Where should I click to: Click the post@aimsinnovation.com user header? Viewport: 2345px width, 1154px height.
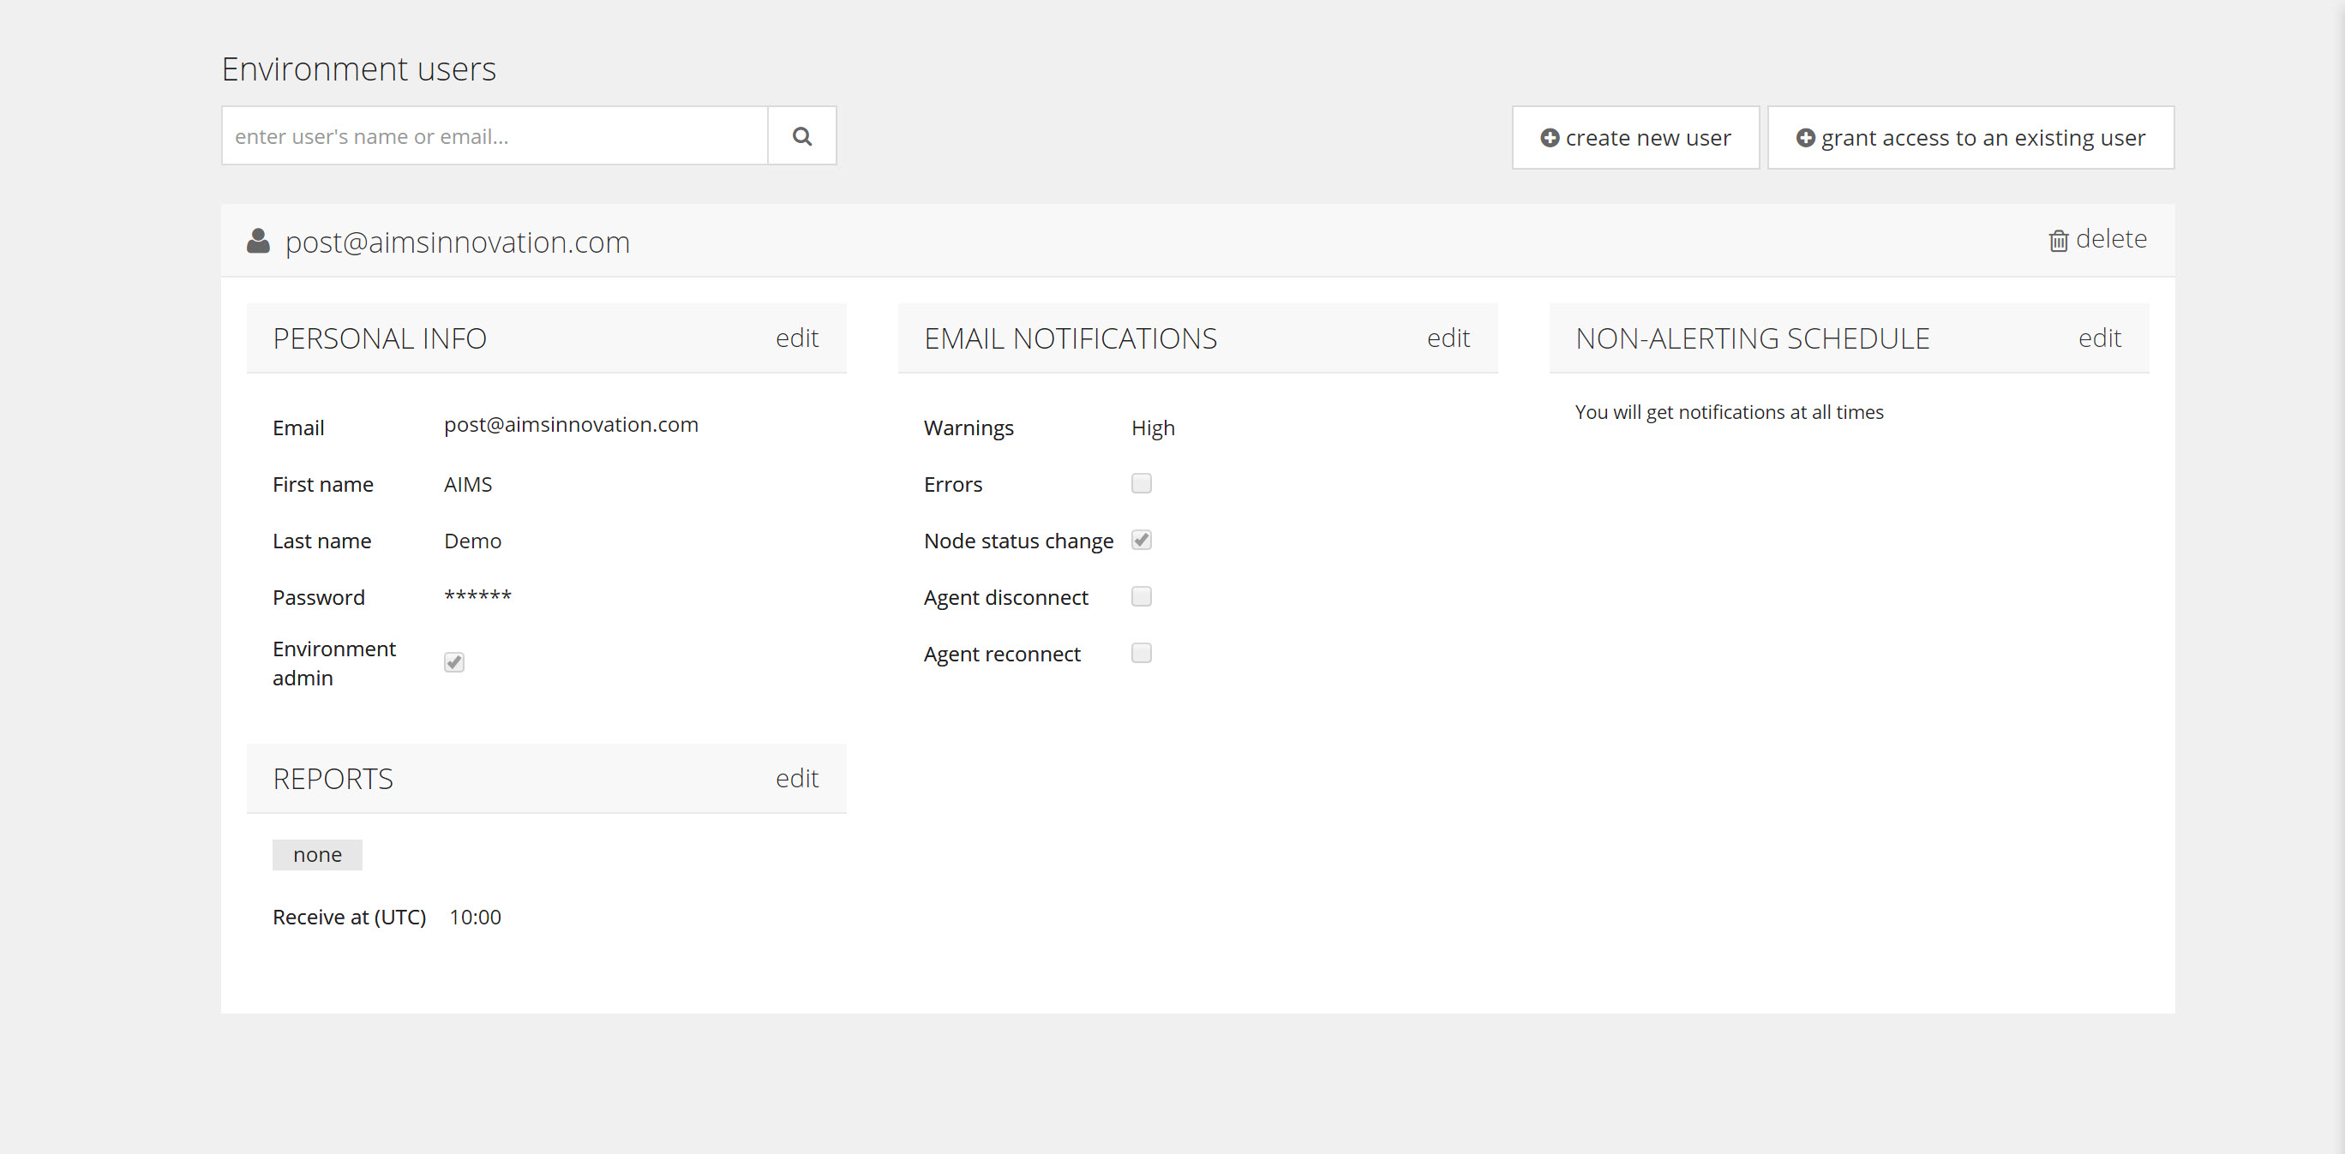coord(457,242)
